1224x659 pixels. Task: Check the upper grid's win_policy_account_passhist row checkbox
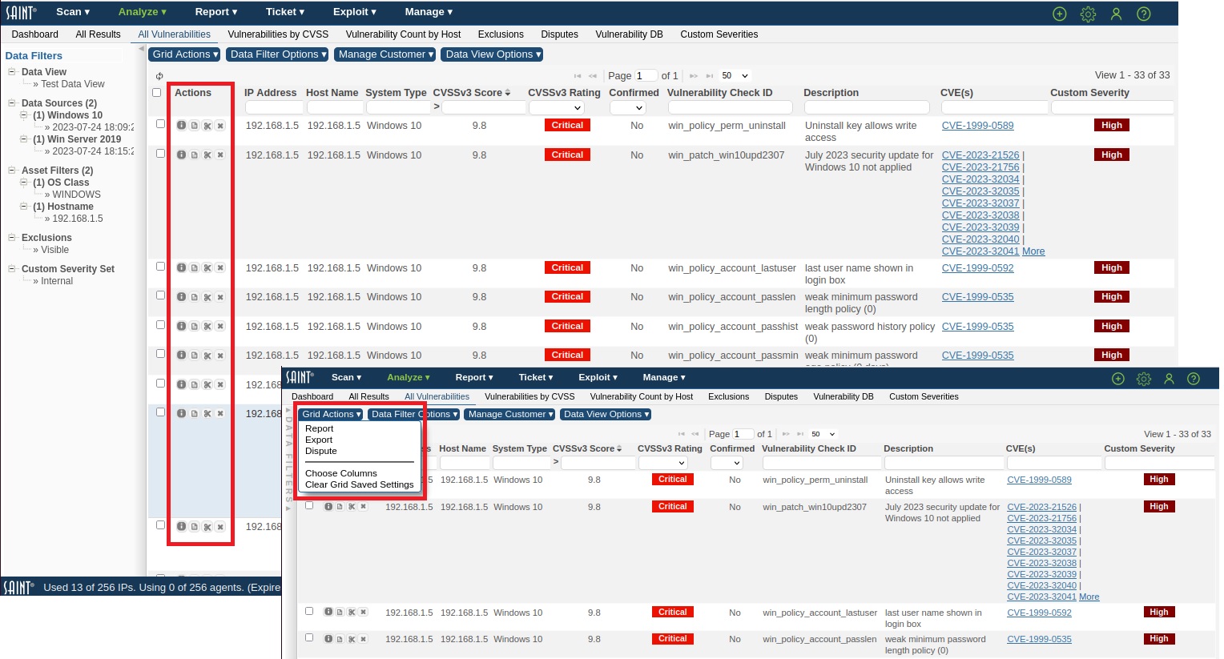pos(160,325)
